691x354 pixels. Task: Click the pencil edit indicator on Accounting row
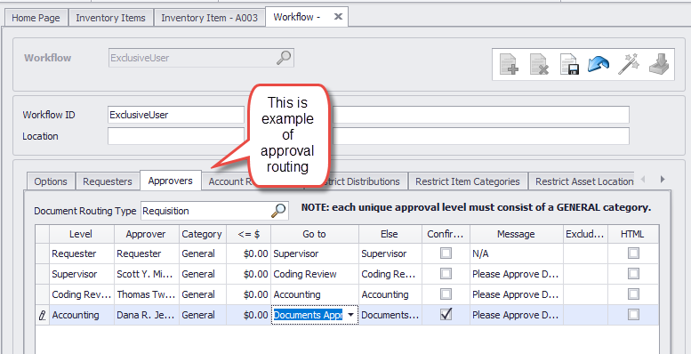43,315
